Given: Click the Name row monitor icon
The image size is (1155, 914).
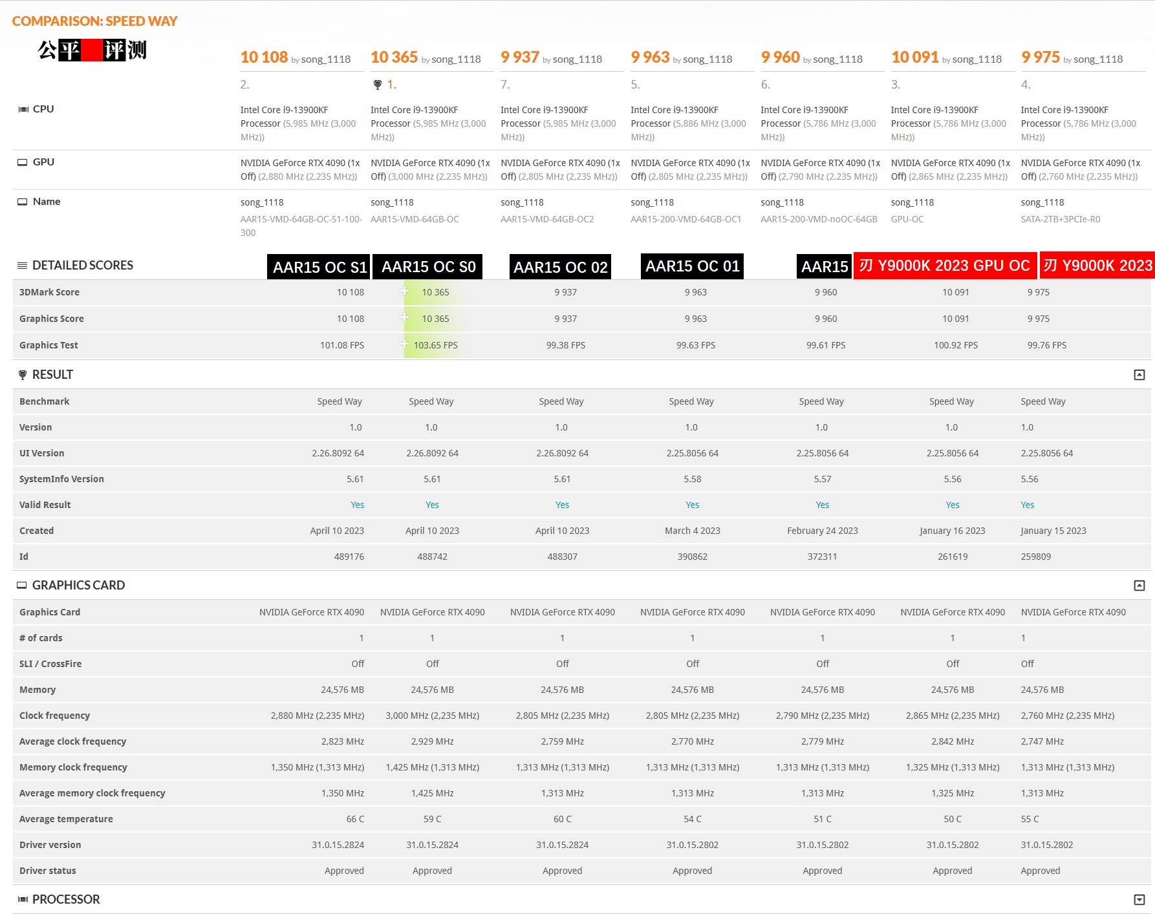Looking at the screenshot, I should point(23,202).
